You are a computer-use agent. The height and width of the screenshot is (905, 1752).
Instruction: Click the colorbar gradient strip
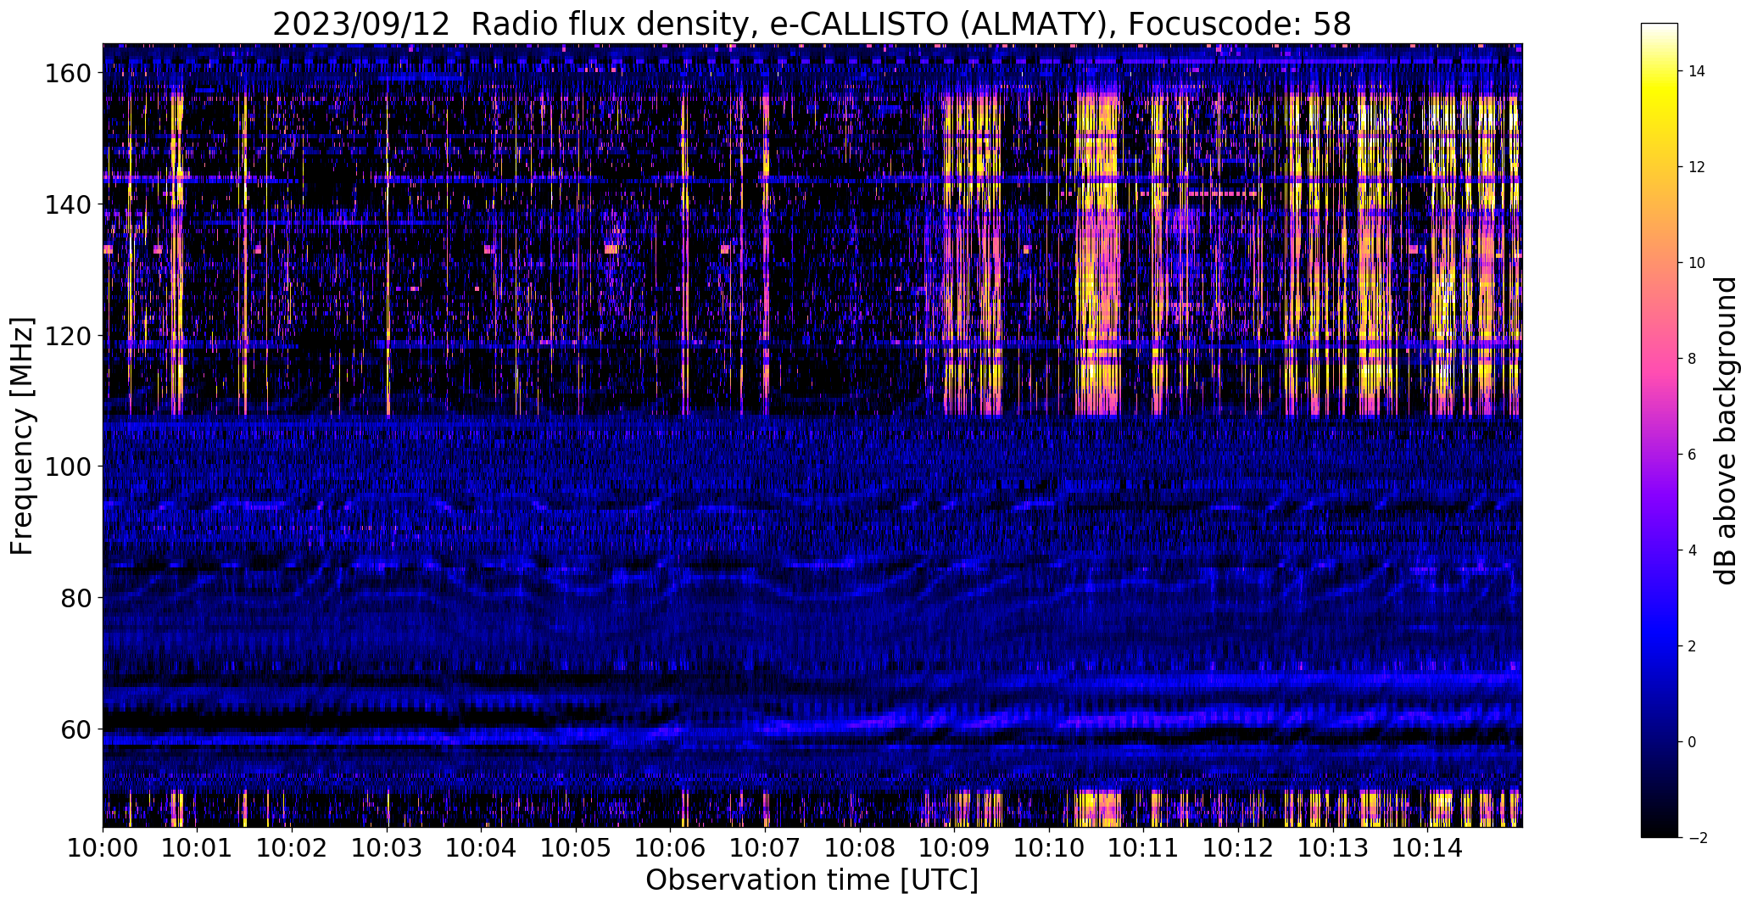tap(1660, 430)
